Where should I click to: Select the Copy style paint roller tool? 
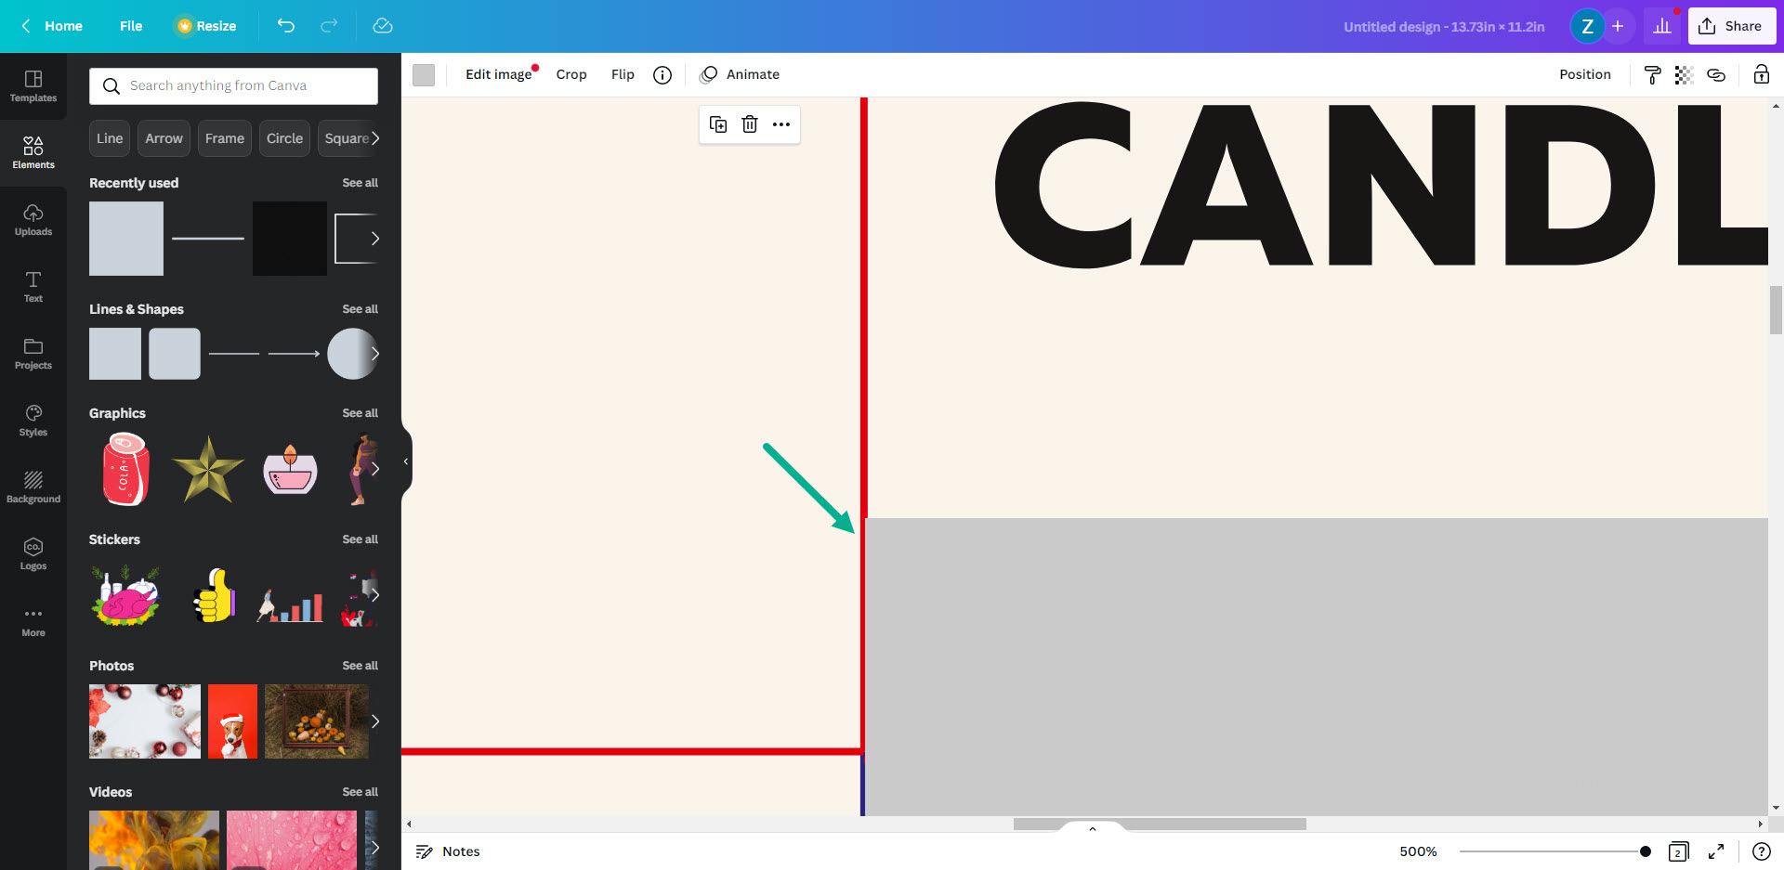click(x=1653, y=74)
